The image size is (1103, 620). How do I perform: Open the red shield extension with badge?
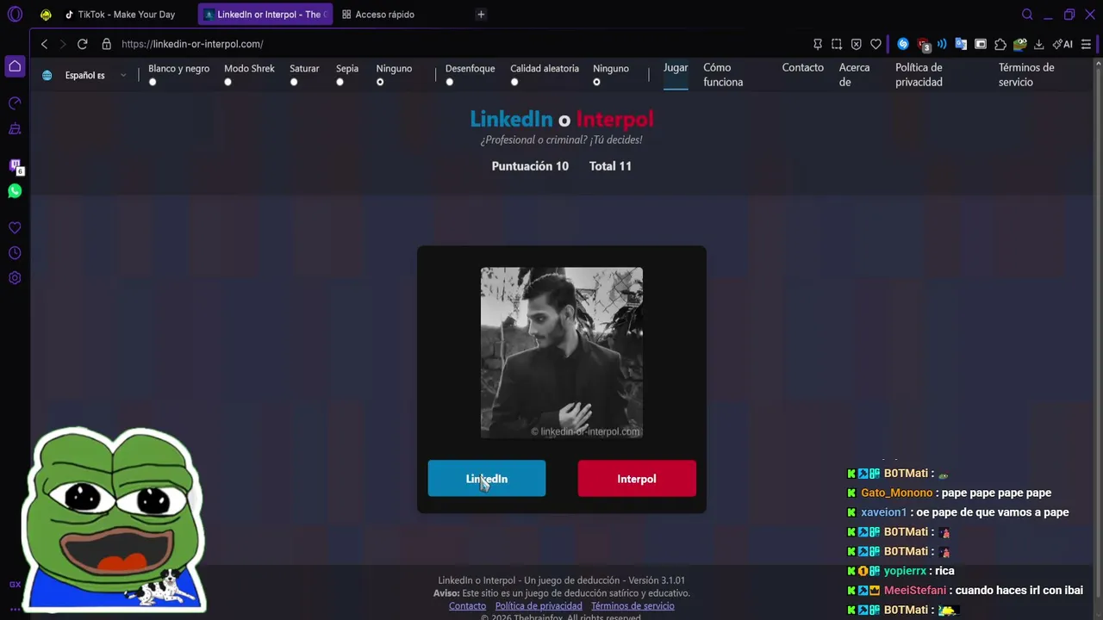click(x=924, y=45)
